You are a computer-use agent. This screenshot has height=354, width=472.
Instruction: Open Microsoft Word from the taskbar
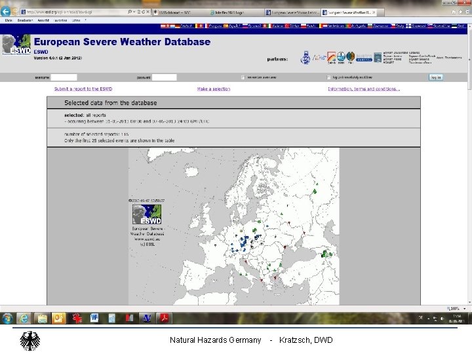(94, 318)
